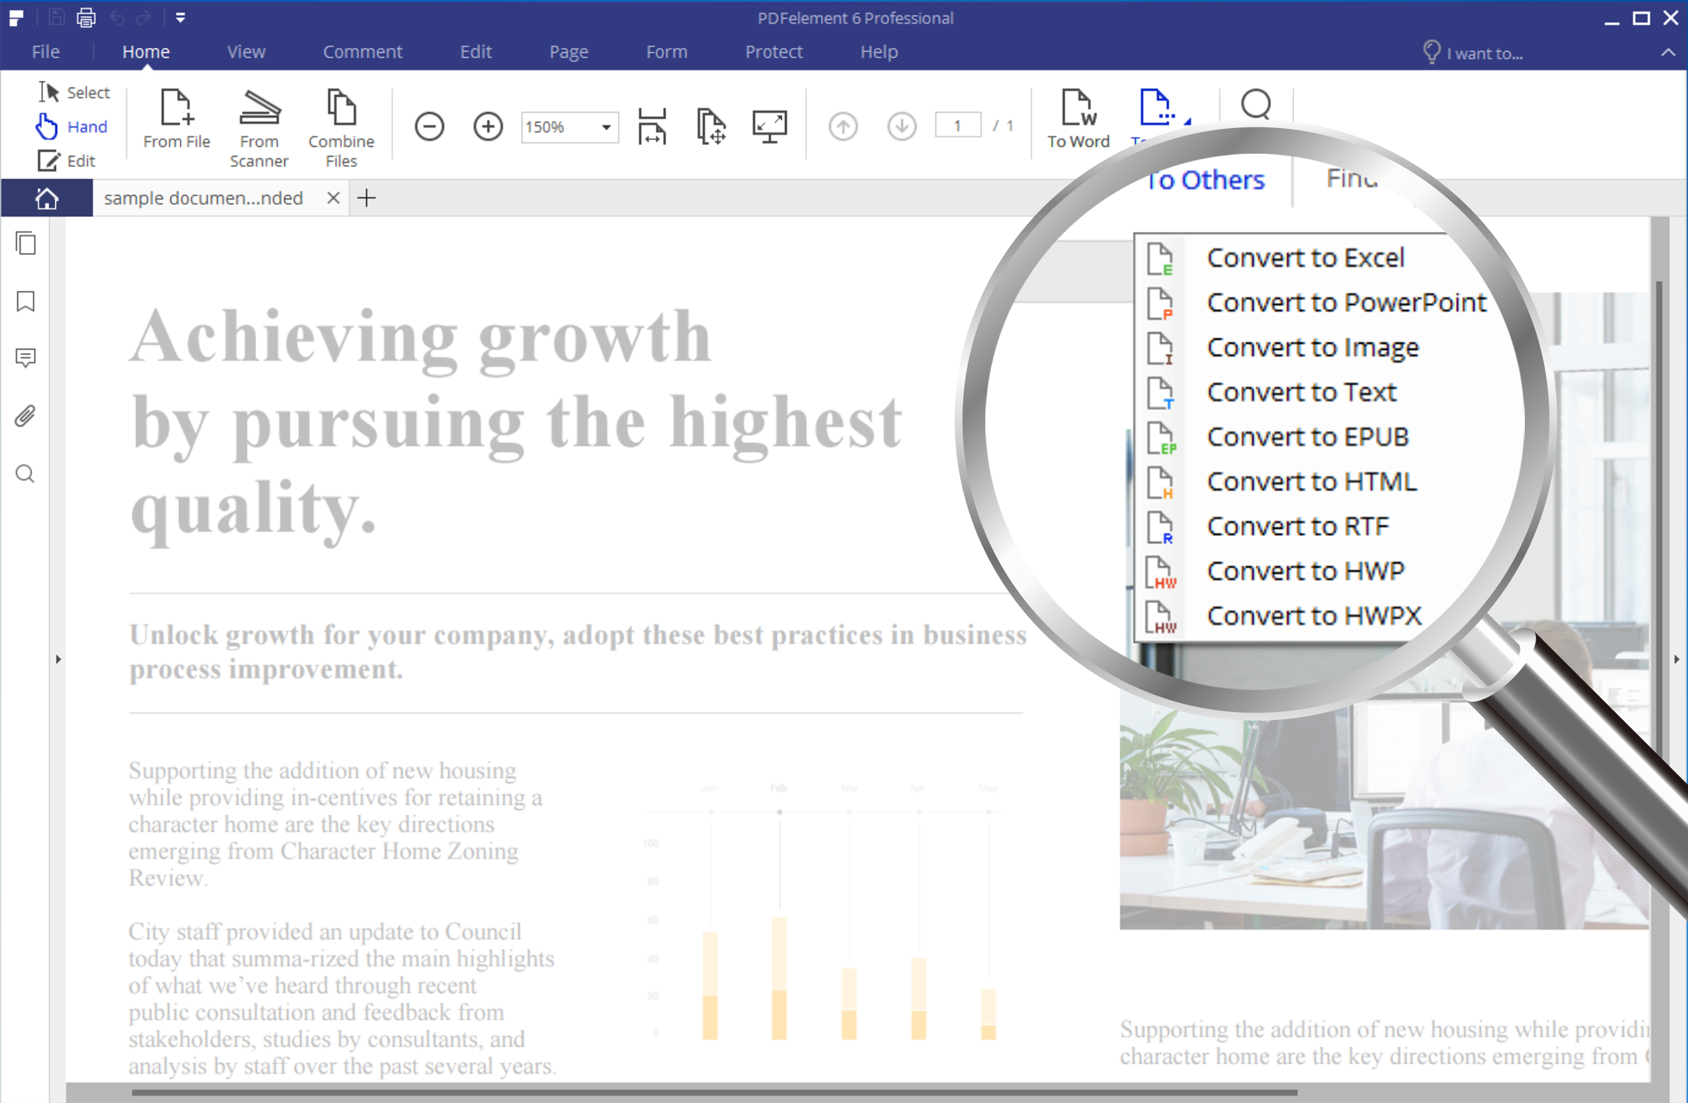The width and height of the screenshot is (1688, 1103).
Task: Open Combine Files tool
Action: click(x=341, y=128)
